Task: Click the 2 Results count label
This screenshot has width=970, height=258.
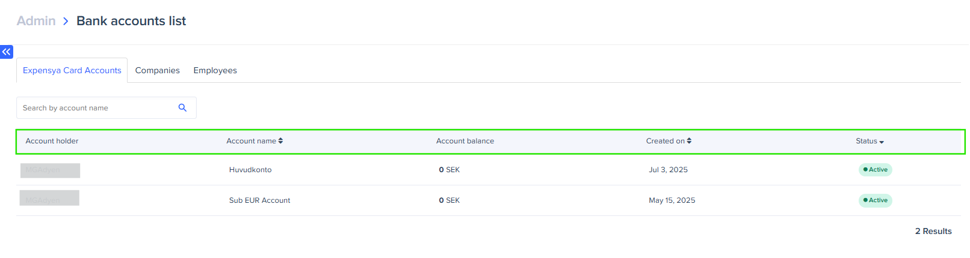Action: pyautogui.click(x=933, y=232)
